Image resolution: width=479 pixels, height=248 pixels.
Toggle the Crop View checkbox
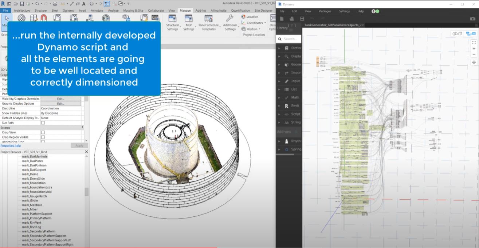(43, 132)
